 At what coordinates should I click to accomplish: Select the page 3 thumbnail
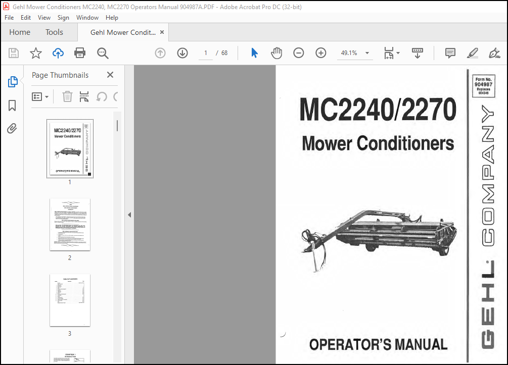[x=70, y=300]
